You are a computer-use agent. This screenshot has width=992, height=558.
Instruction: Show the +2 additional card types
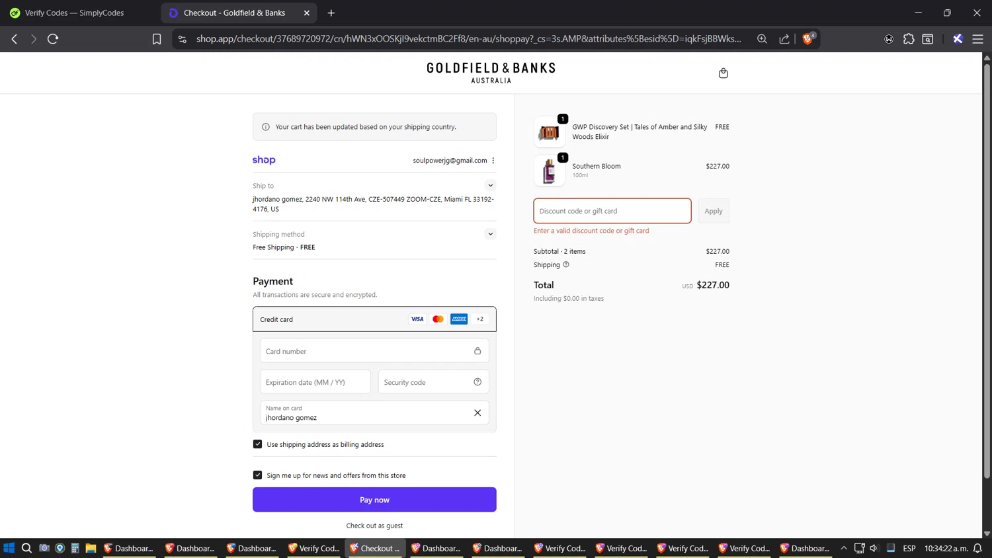pos(480,319)
